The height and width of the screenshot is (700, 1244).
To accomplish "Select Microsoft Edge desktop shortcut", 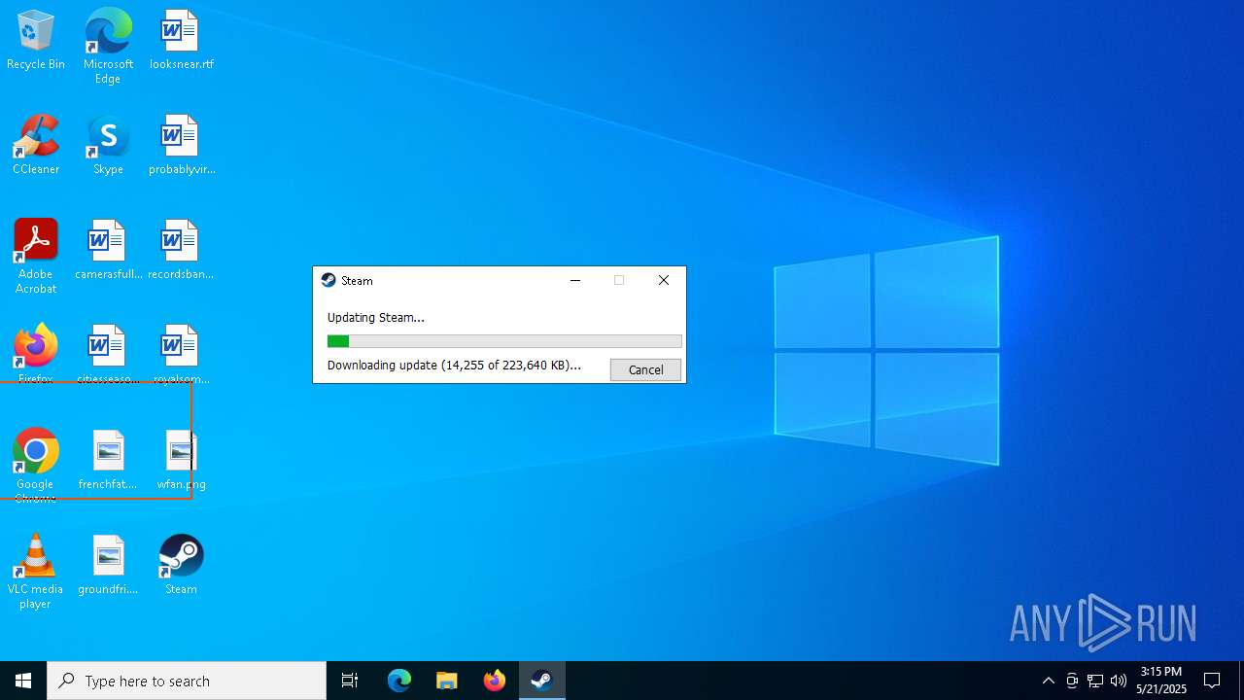I will pos(108,46).
